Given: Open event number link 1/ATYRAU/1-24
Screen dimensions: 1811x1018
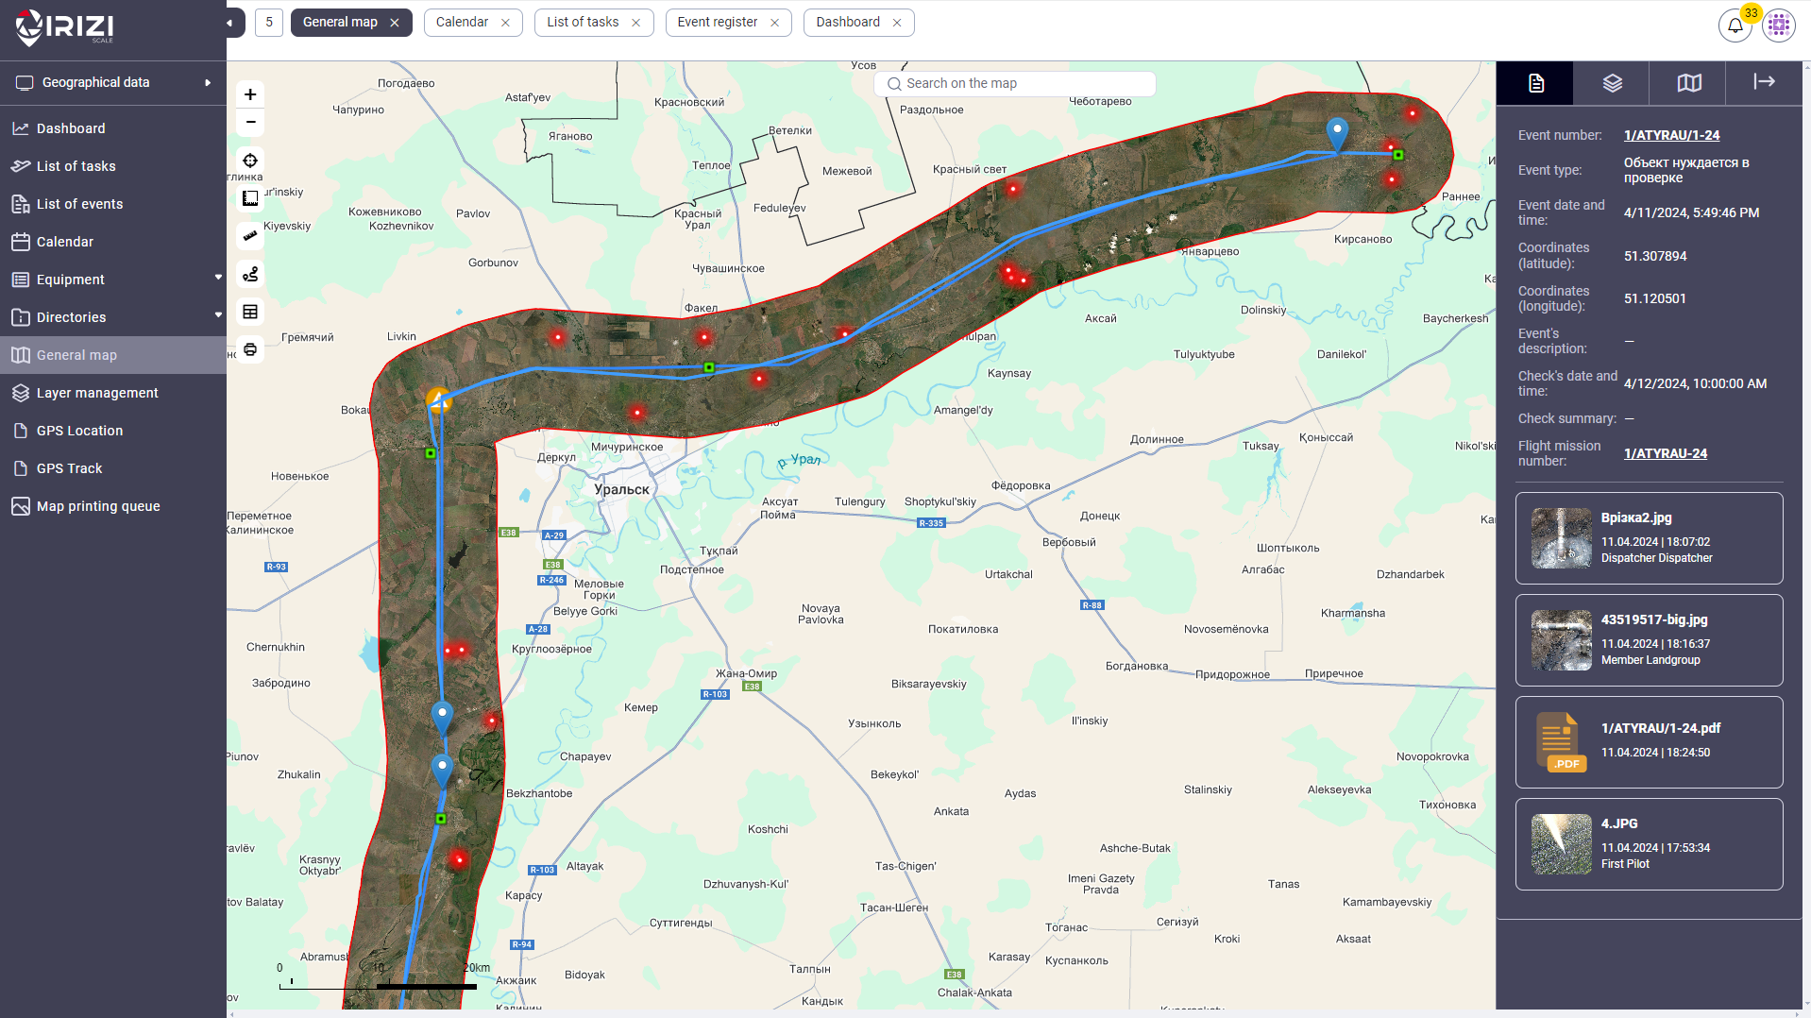Looking at the screenshot, I should [1671, 135].
